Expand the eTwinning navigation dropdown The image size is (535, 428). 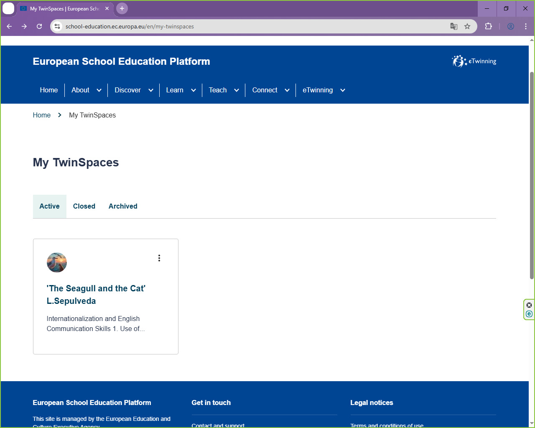tap(343, 90)
